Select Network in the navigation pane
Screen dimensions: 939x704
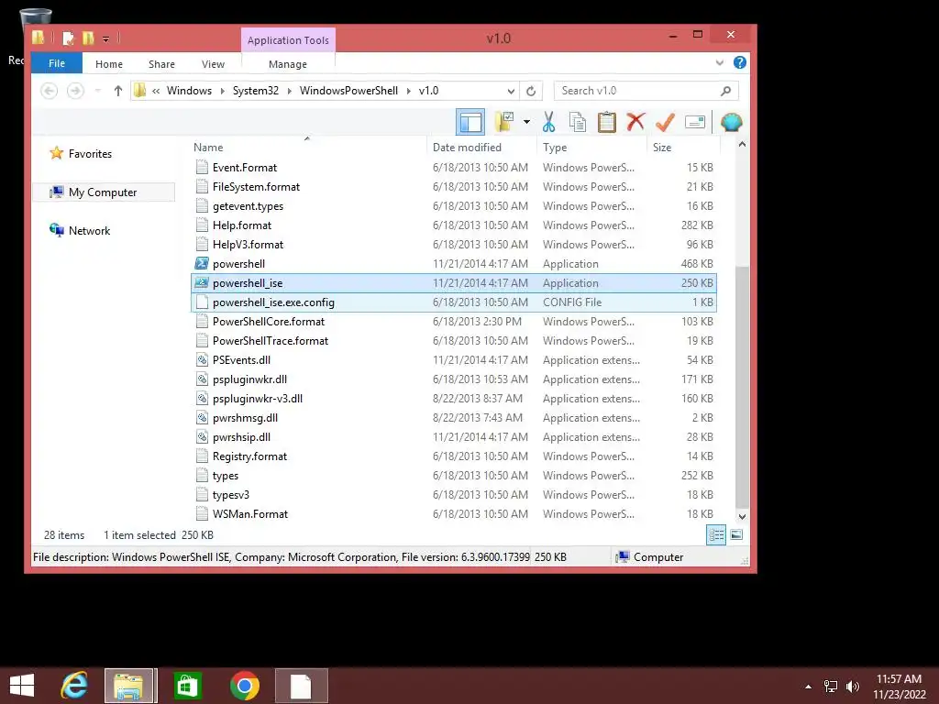[x=89, y=230]
